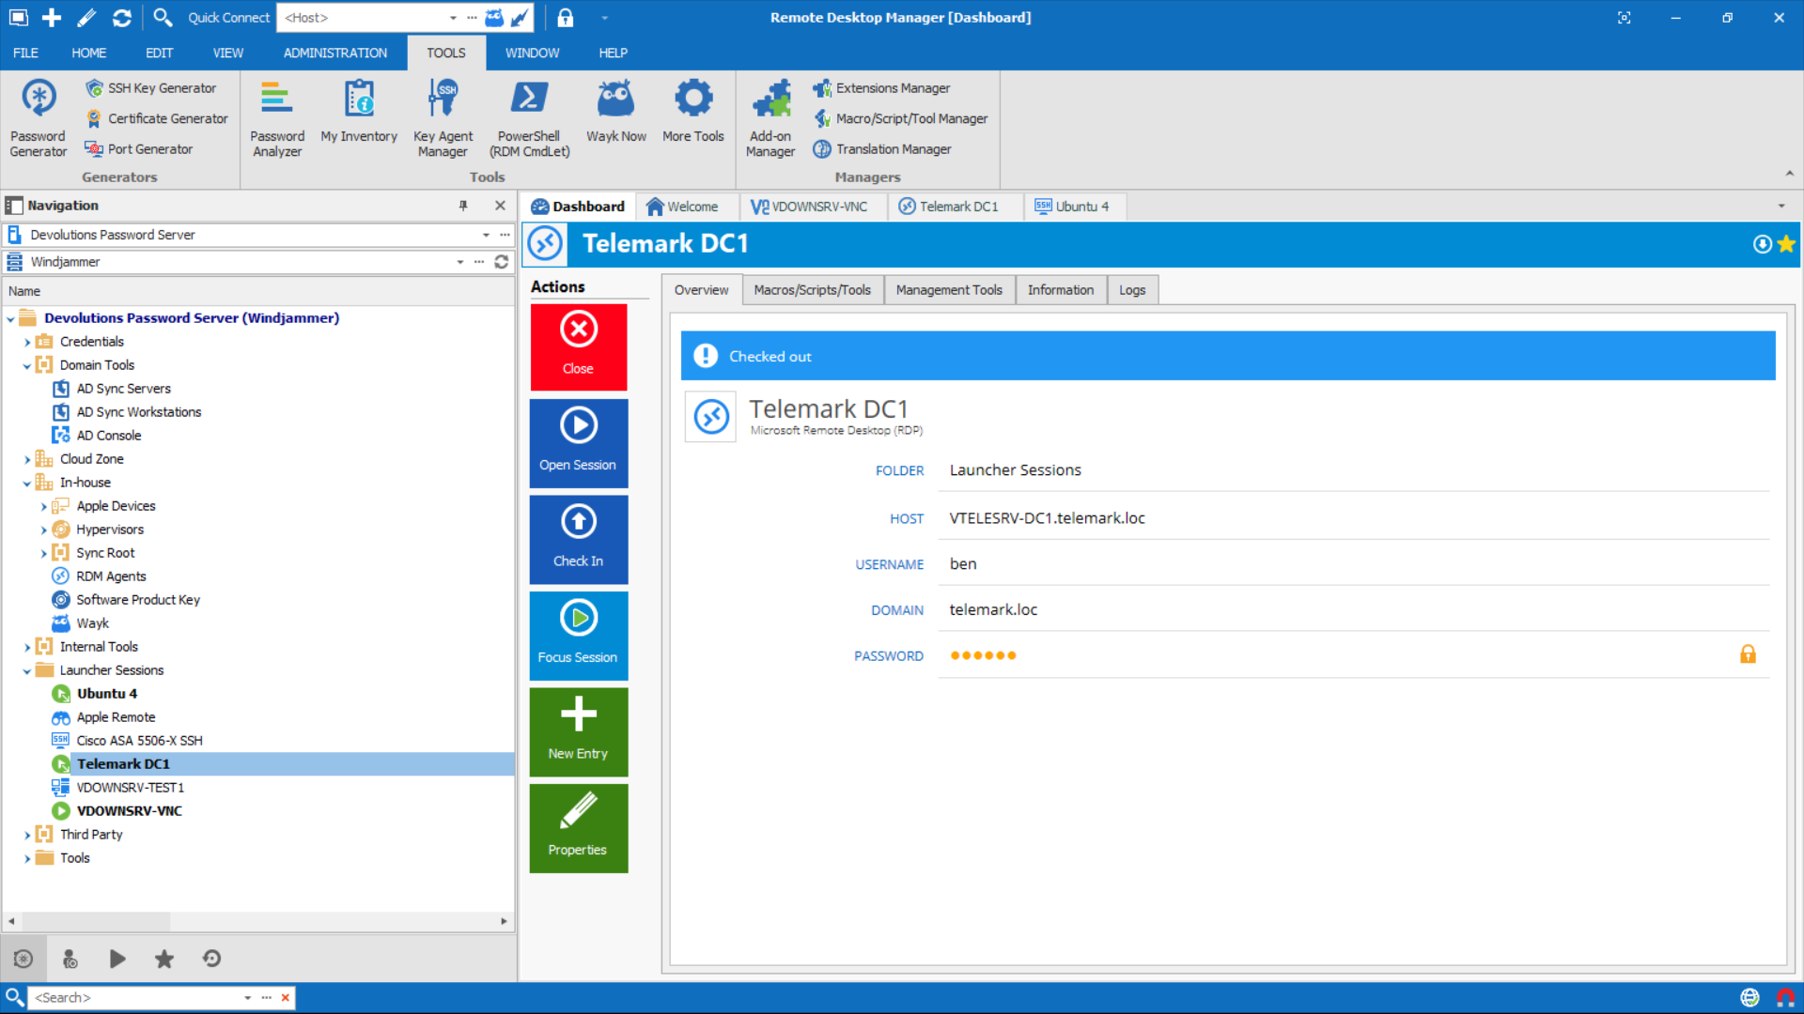Switch to the Management Tools tab

point(948,290)
